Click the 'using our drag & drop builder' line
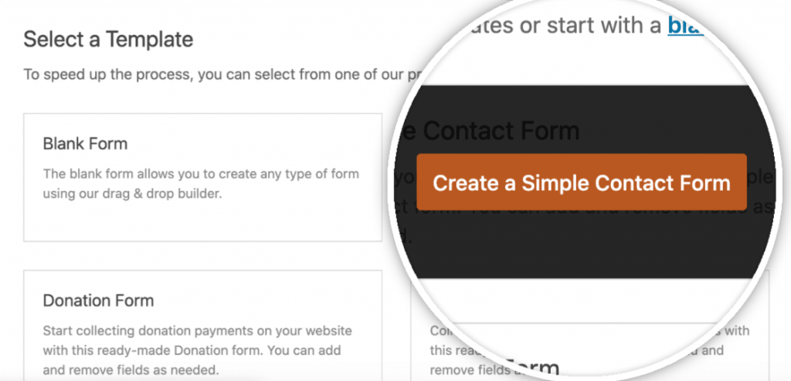 (x=132, y=192)
